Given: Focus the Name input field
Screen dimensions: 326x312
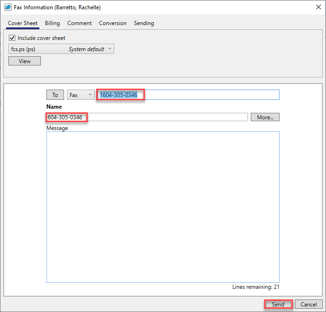Looking at the screenshot, I should [147, 117].
